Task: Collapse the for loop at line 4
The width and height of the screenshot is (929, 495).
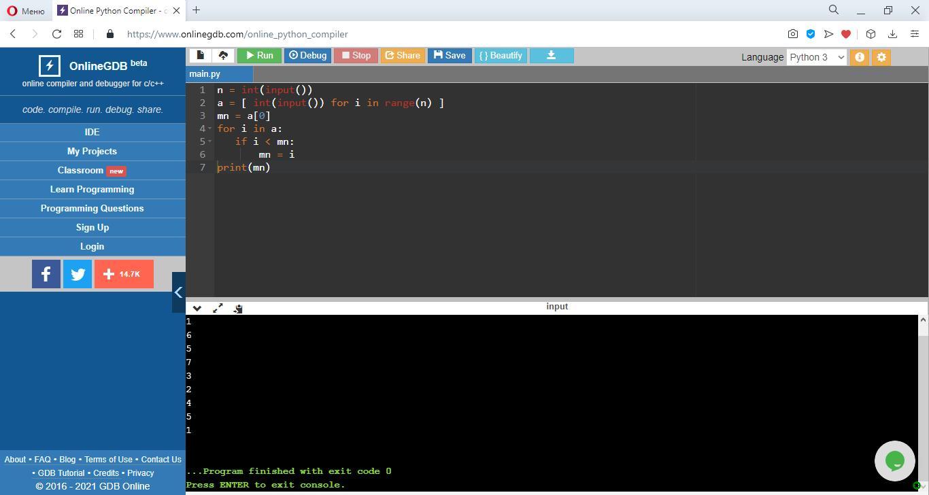Action: tap(209, 129)
